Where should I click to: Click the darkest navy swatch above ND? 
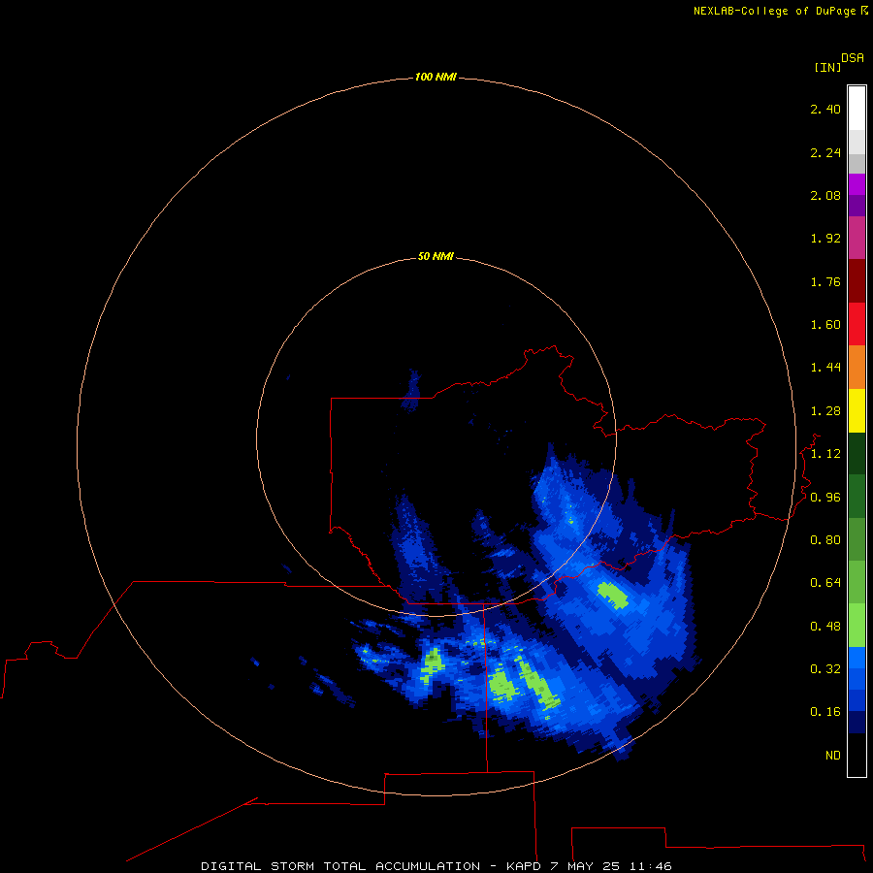coord(857,722)
